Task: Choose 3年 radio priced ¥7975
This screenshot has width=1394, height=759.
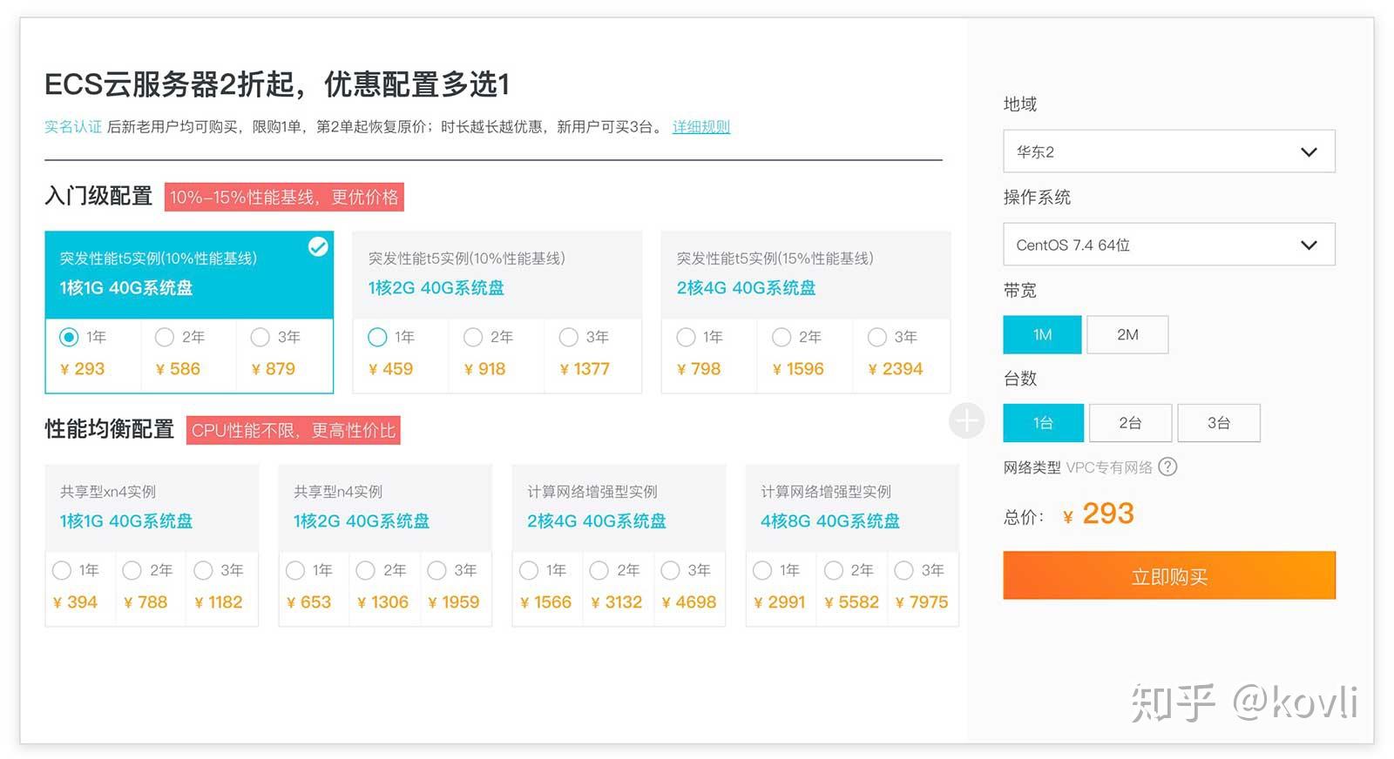Action: tap(904, 570)
